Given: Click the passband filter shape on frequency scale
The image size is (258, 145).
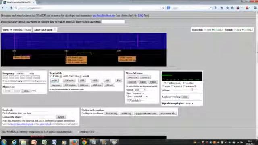Looking at the screenshot, I should coord(83,53).
